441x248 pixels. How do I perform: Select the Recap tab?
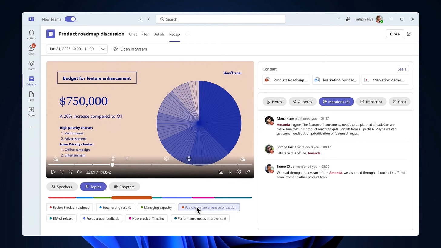[174, 34]
